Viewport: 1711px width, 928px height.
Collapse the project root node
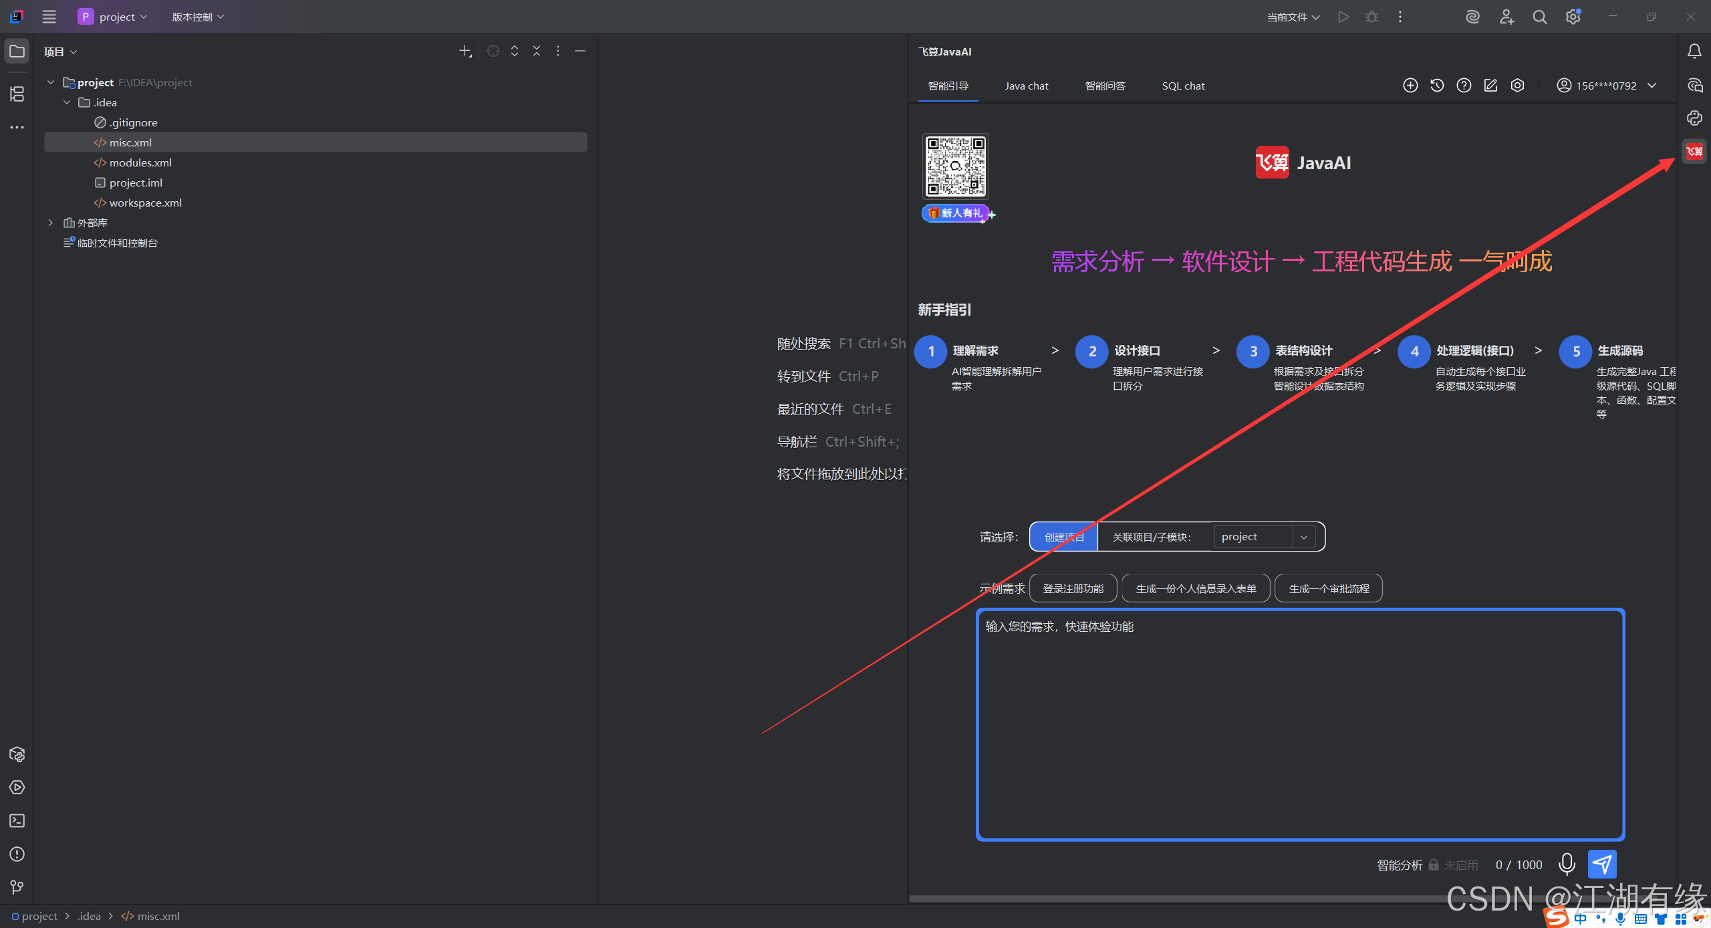(x=51, y=82)
